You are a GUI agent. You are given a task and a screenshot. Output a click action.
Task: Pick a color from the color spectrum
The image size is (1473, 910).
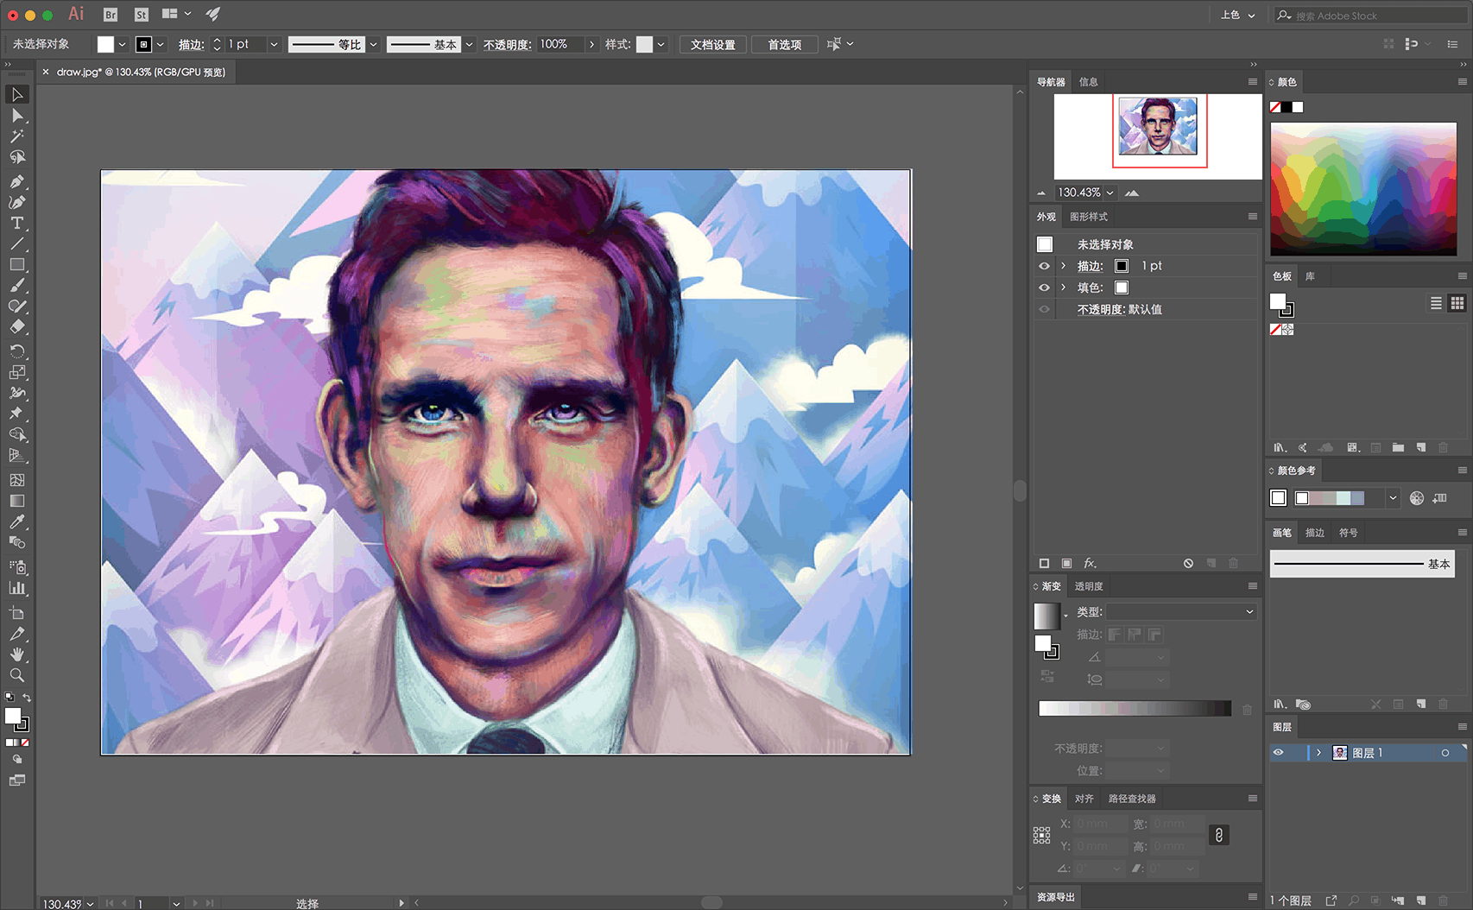(x=1362, y=188)
